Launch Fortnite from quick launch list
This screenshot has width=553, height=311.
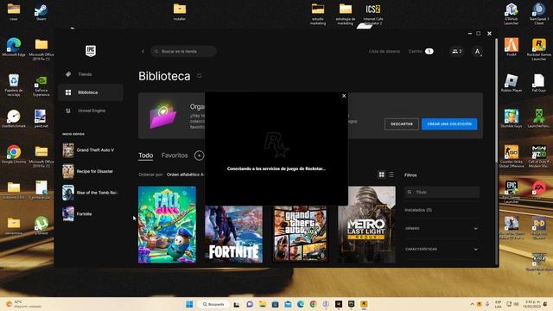[91, 214]
